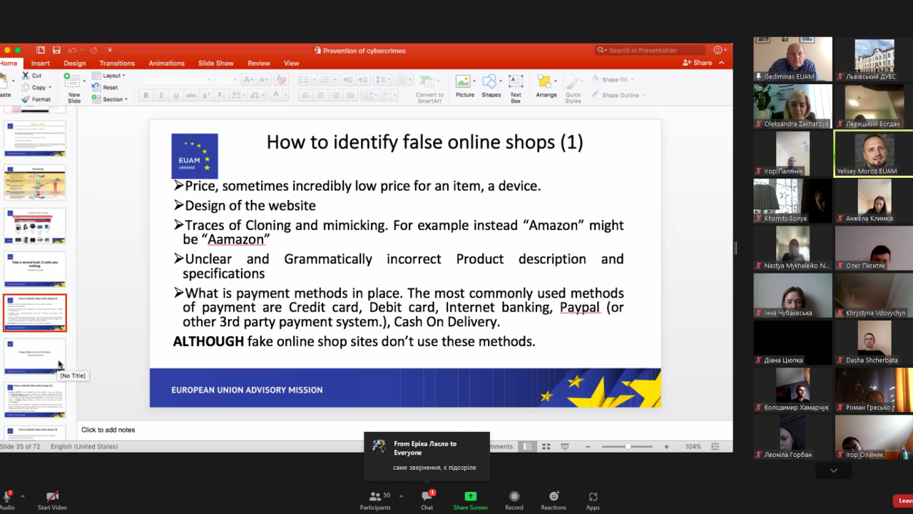Collapse the ribbon chevron near Share
The width and height of the screenshot is (913, 514).
point(722,63)
